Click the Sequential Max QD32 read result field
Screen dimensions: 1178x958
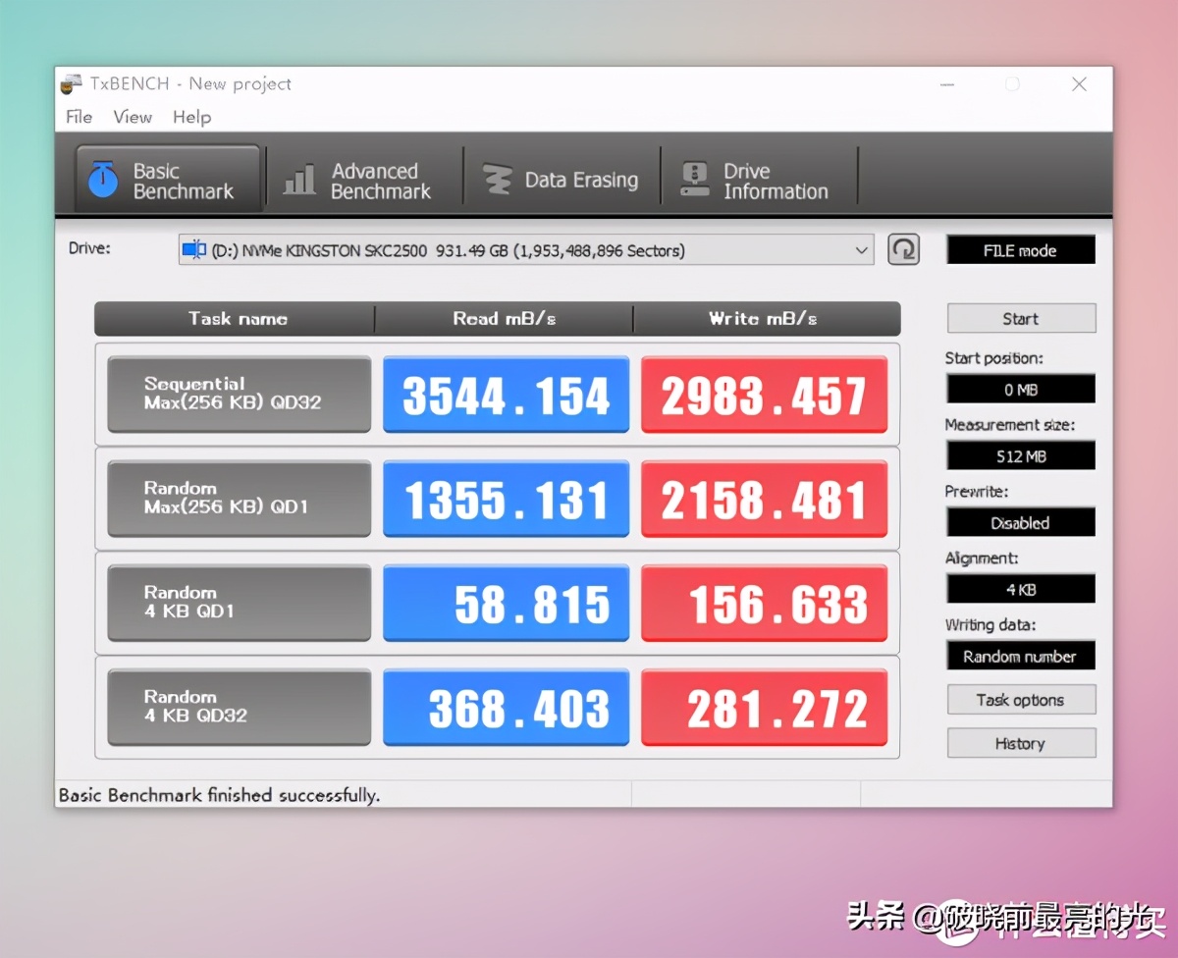pos(506,395)
